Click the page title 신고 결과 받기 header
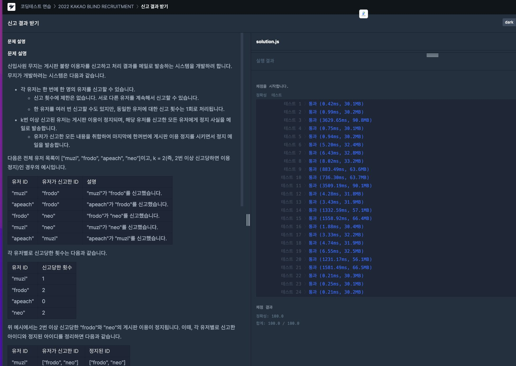Image resolution: width=516 pixels, height=366 pixels. coord(23,23)
